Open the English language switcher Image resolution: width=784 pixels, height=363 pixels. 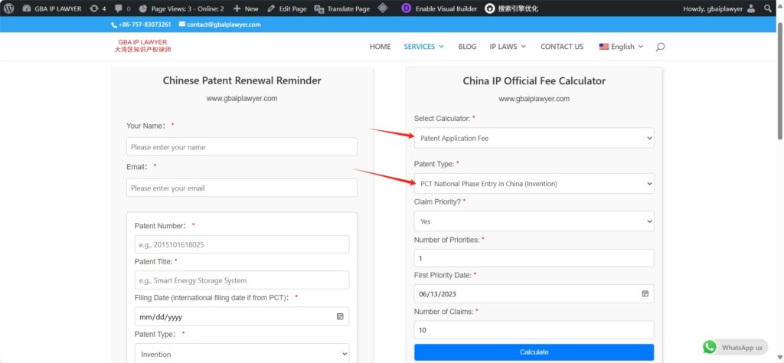pyautogui.click(x=621, y=47)
